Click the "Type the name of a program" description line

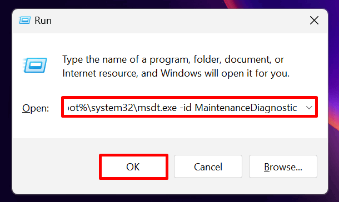pos(173,59)
